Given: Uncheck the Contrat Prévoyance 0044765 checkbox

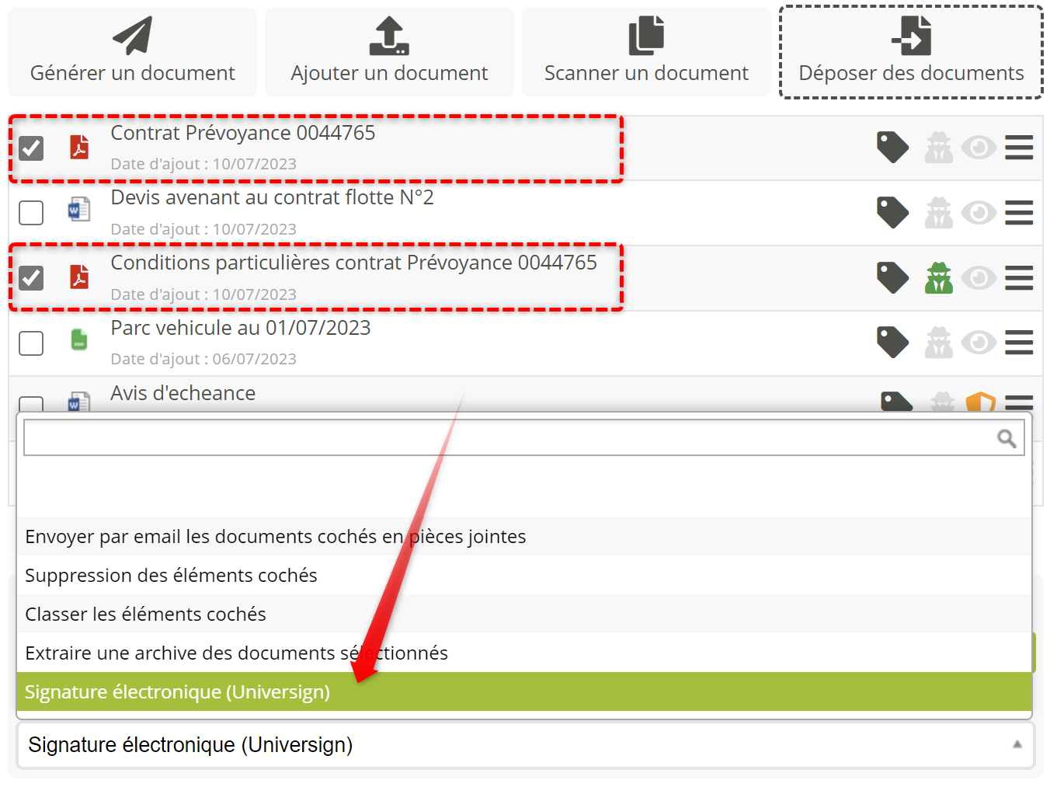Looking at the screenshot, I should (31, 148).
